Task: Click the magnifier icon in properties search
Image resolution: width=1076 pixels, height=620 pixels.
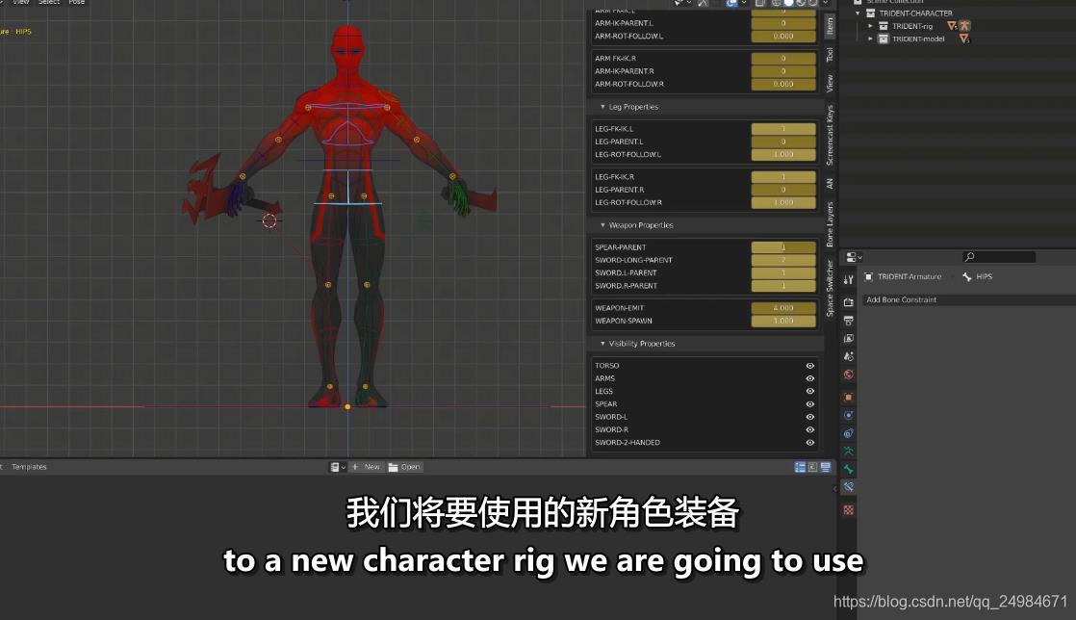Action: click(969, 257)
